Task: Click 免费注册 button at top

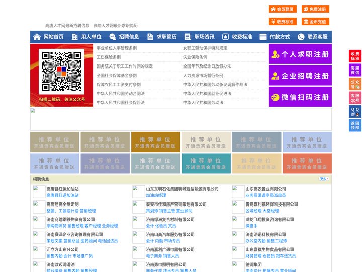Action: (315, 9)
